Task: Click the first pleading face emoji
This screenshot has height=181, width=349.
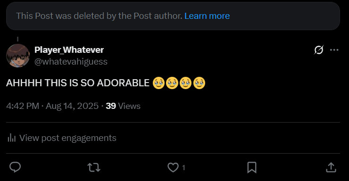Action: point(158,83)
